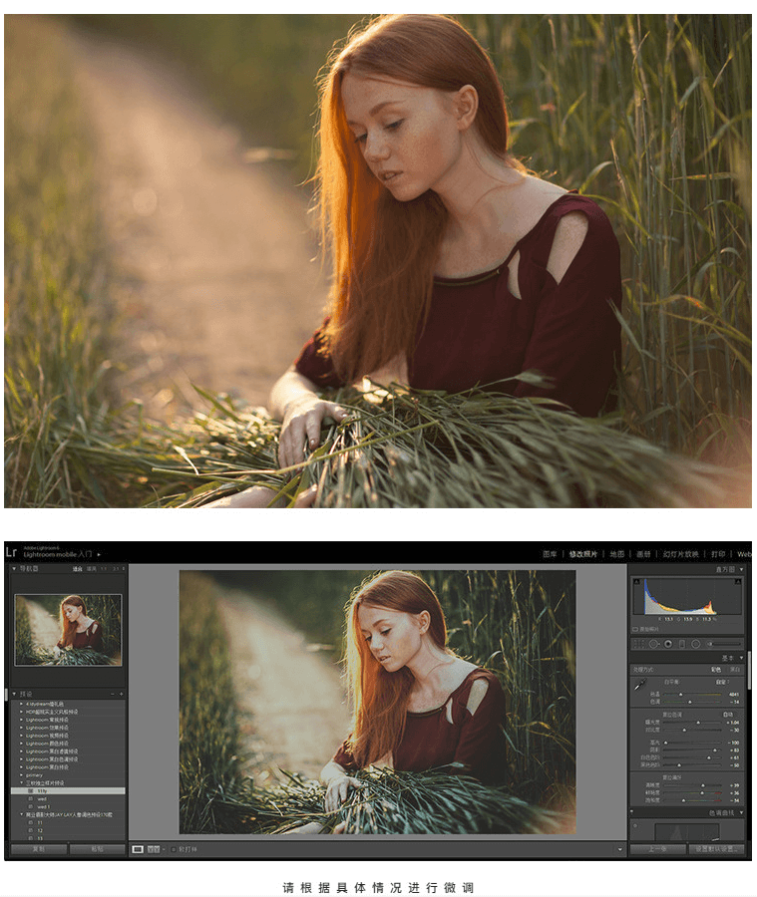This screenshot has width=757, height=897.
Task: Collapse the JAY LAY preset folder
Action: 22,814
